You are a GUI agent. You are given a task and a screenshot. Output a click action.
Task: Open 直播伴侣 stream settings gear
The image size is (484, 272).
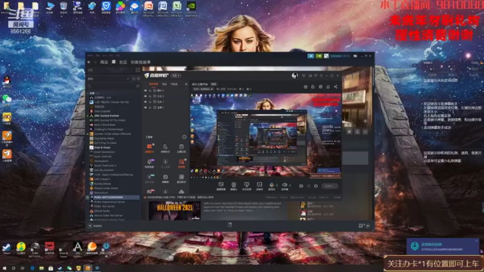(x=316, y=186)
